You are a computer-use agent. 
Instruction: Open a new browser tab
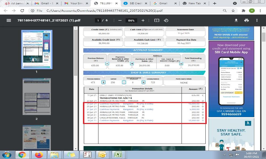[215, 3]
